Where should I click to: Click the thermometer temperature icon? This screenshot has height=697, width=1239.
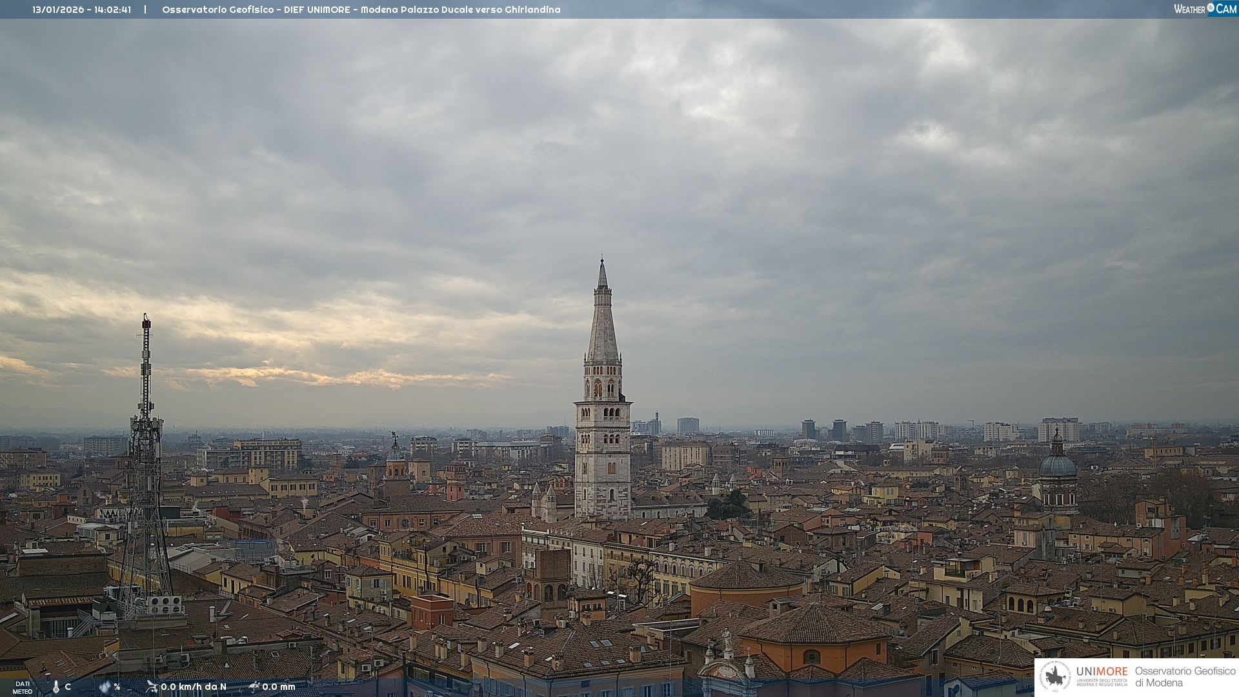point(56,687)
